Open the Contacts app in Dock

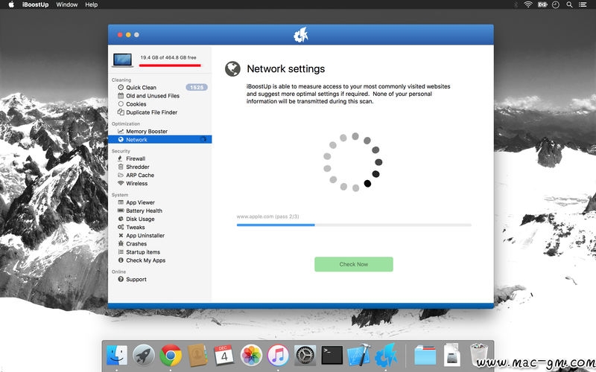(x=197, y=356)
